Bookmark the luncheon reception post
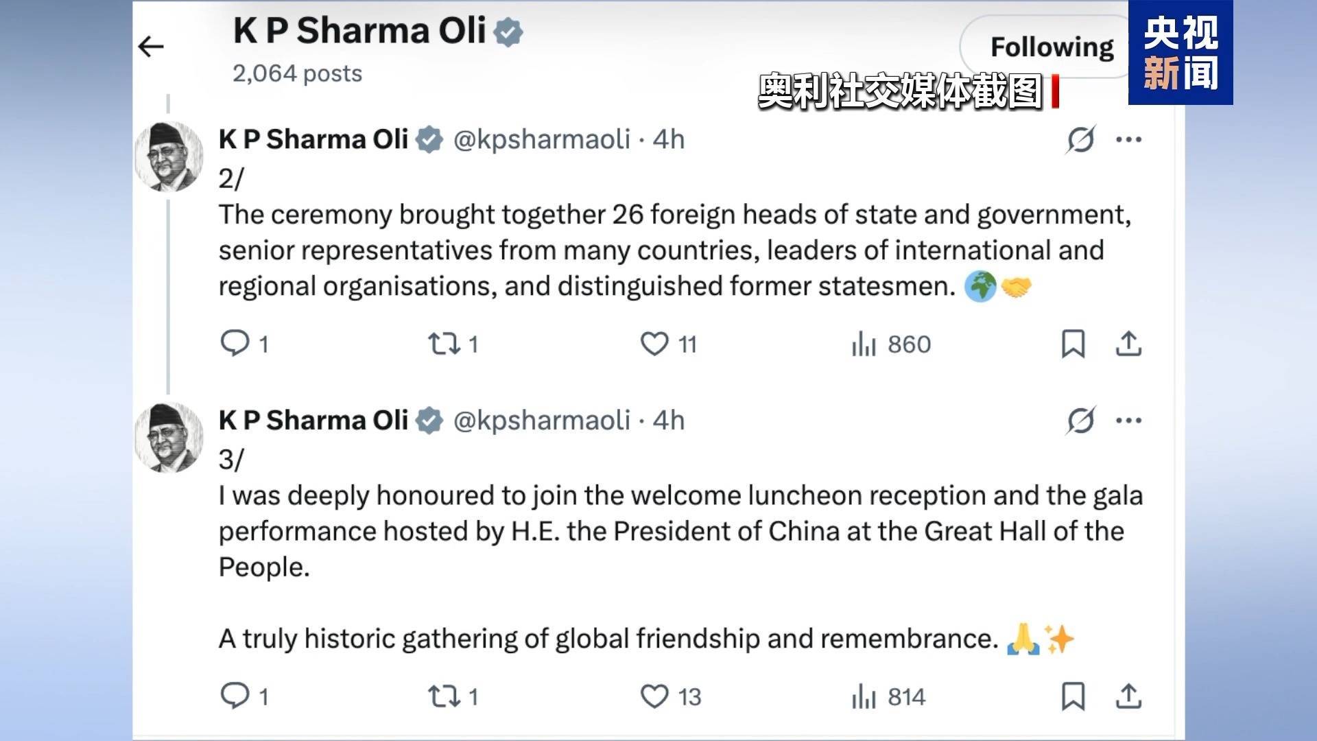The height and width of the screenshot is (741, 1317). pos(1073,696)
